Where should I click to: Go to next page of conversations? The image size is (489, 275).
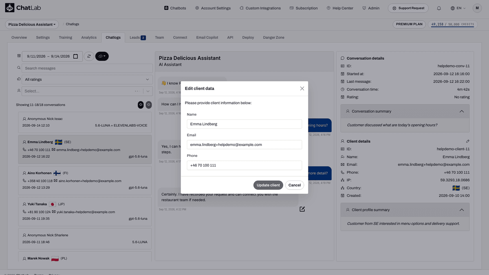click(149, 105)
